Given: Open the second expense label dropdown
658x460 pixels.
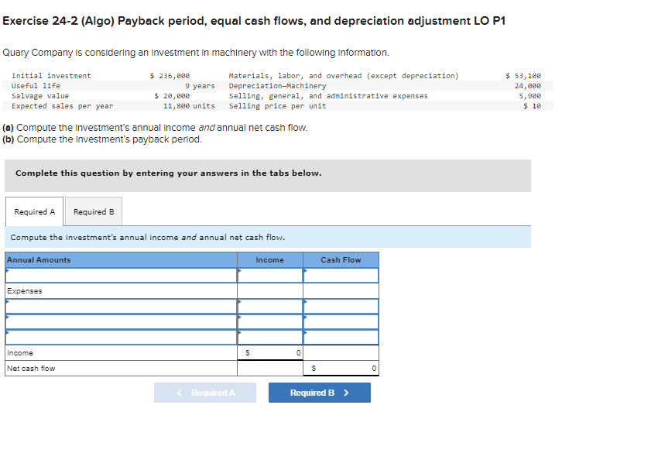Looking at the screenshot, I should pyautogui.click(x=116, y=321).
